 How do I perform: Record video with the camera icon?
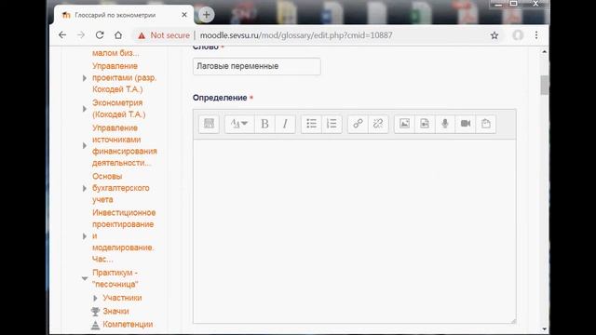pos(466,124)
